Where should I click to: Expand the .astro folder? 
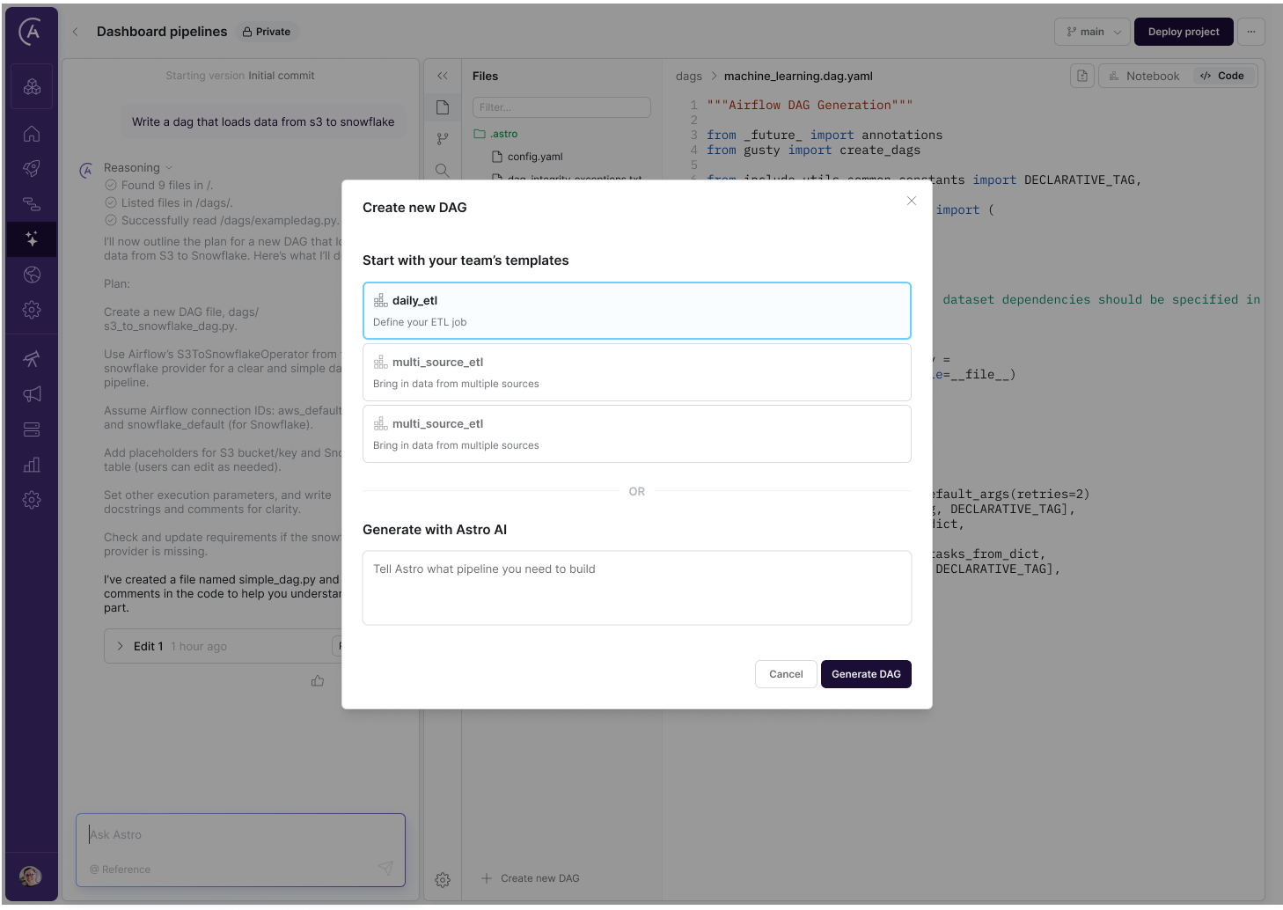pos(496,134)
